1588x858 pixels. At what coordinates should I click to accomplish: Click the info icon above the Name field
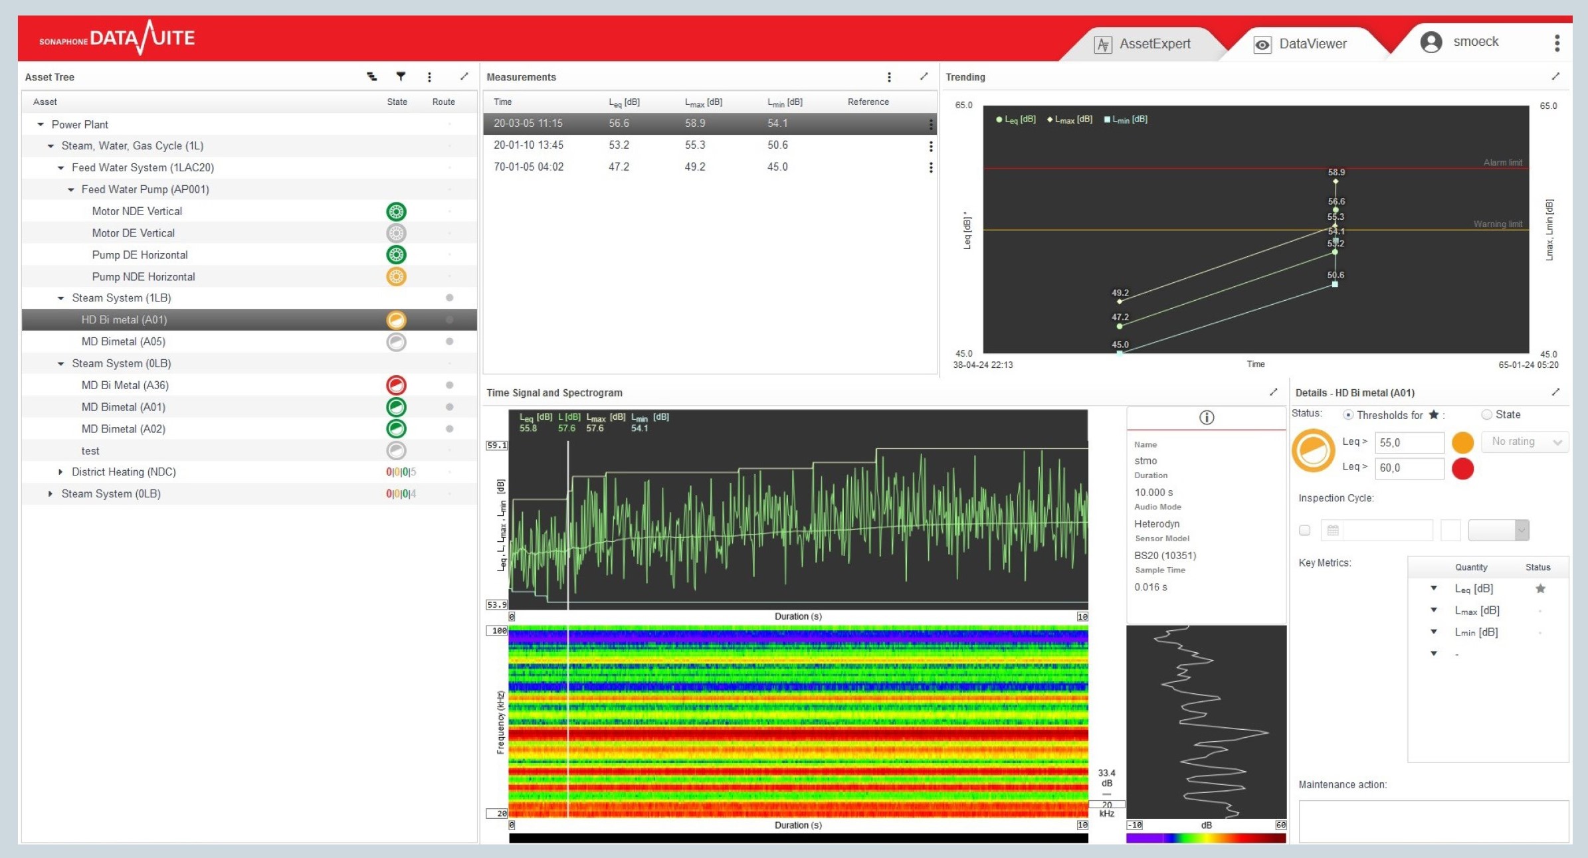tap(1206, 417)
